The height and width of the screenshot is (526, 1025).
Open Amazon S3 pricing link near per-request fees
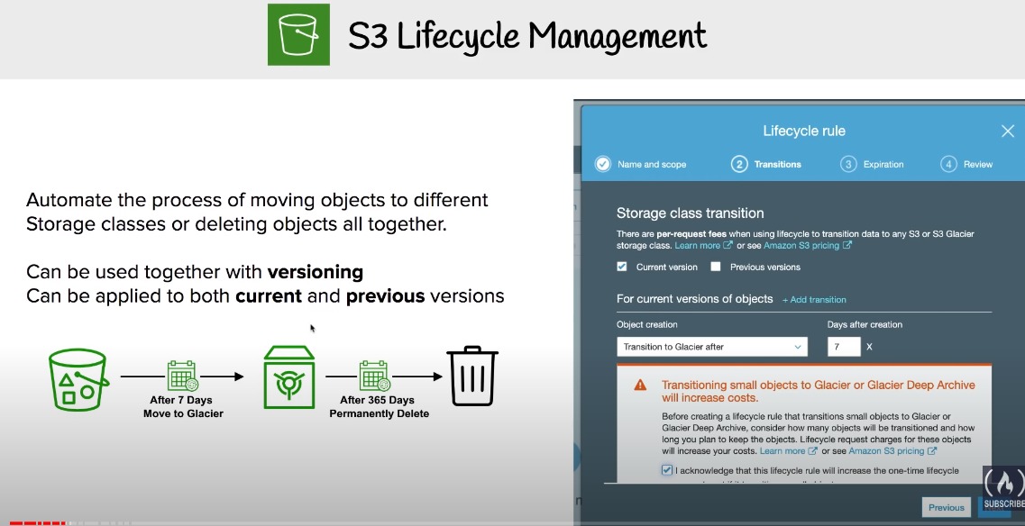click(808, 246)
